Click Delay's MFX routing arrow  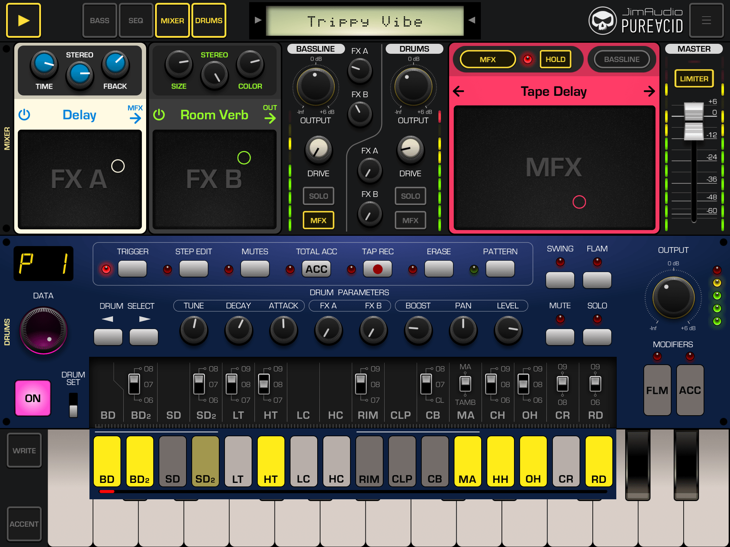(x=135, y=118)
